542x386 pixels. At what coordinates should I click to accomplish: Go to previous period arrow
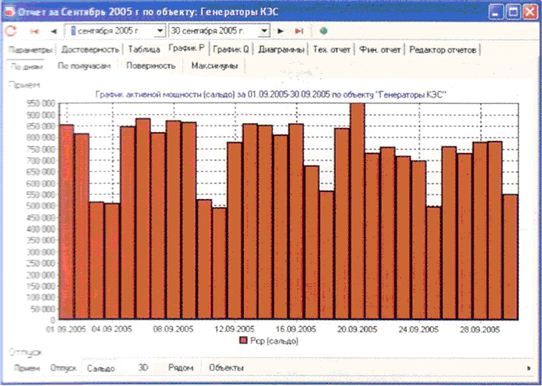53,31
